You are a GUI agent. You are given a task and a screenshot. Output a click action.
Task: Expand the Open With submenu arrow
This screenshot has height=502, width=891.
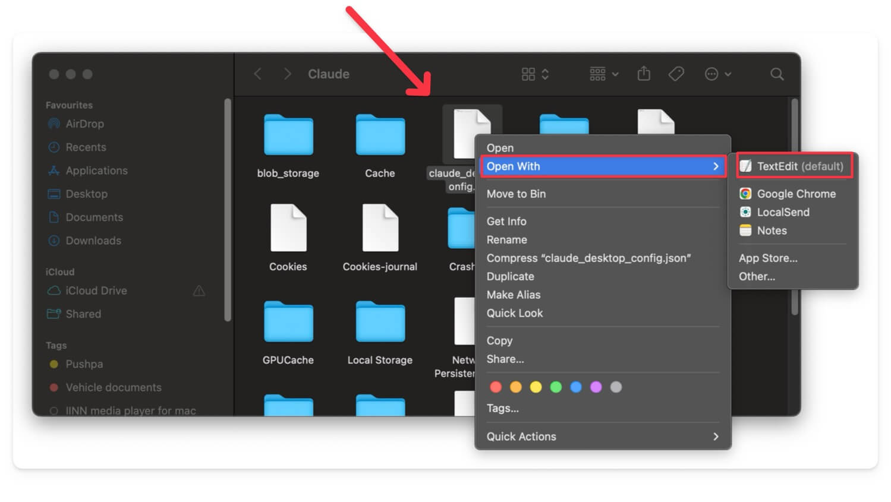[x=716, y=166]
